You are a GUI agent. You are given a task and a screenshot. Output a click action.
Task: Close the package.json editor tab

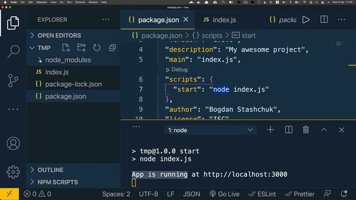(x=186, y=19)
